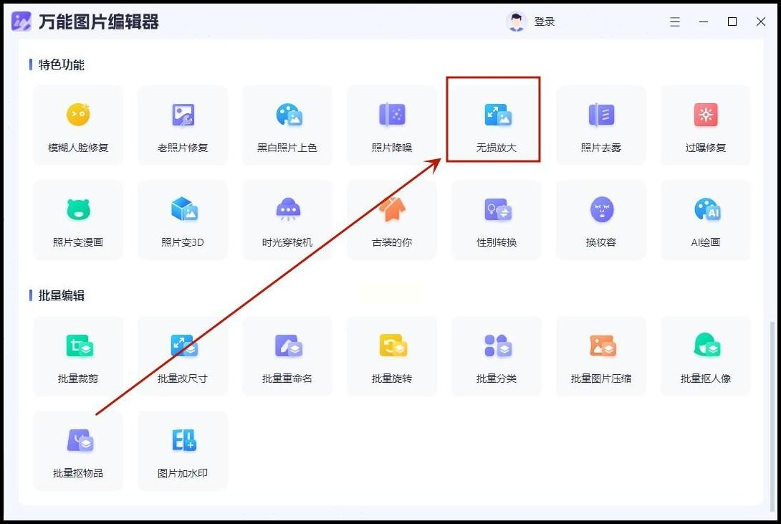Click the 万能图片编辑器 app logo

[x=21, y=22]
